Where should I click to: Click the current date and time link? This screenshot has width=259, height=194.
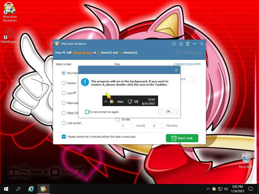[x=187, y=64]
